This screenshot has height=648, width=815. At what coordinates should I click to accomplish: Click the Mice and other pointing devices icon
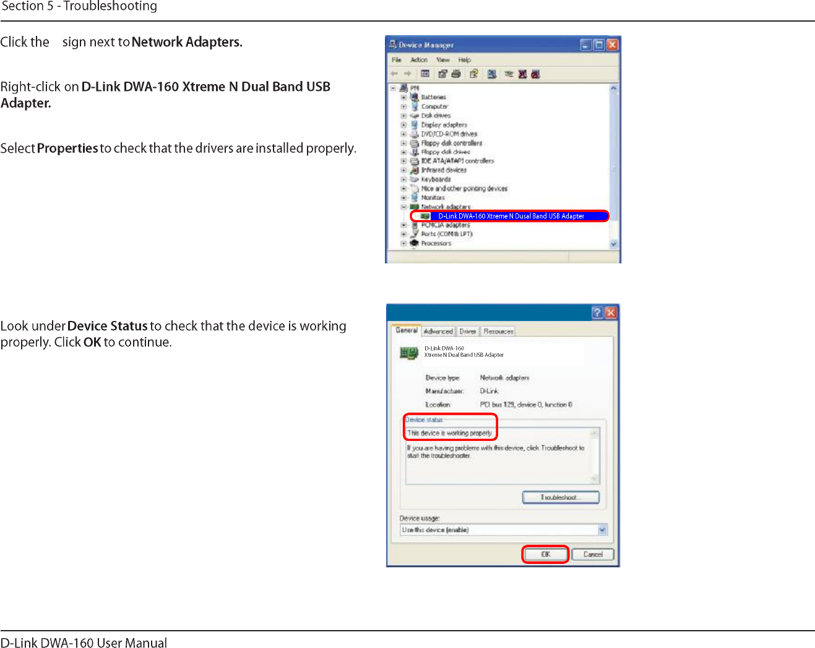415,189
